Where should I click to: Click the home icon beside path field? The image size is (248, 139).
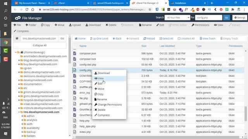(17, 38)
